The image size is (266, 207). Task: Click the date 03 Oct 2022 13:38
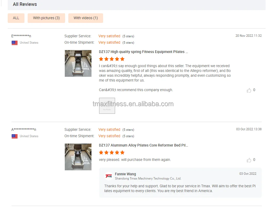tap(249, 129)
